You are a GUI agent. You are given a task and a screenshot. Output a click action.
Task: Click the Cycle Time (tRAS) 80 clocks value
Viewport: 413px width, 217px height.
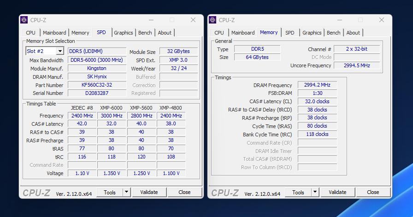click(318, 126)
